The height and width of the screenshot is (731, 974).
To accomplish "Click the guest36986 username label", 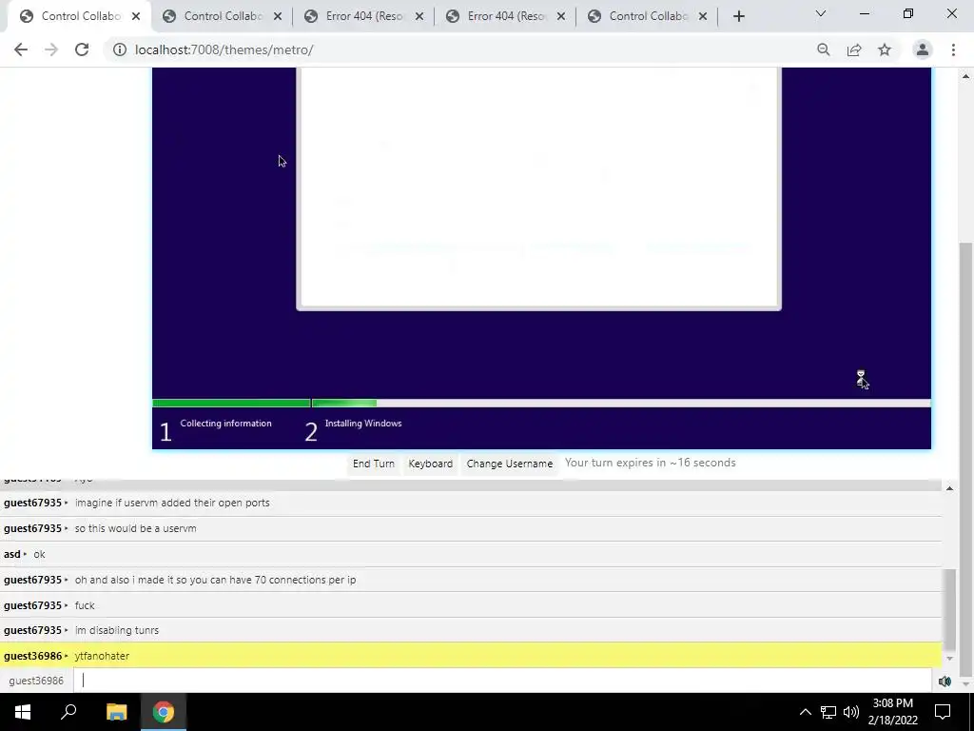I will coord(36,681).
